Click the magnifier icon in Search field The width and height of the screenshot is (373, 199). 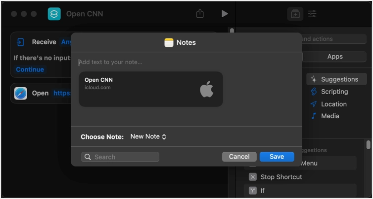[x=88, y=157]
